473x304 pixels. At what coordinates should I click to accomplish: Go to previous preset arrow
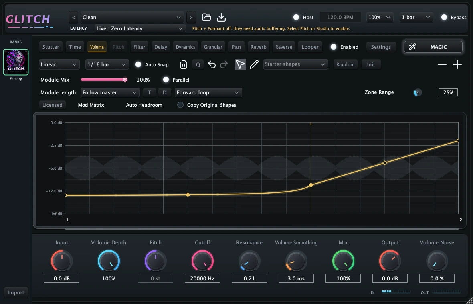73,18
